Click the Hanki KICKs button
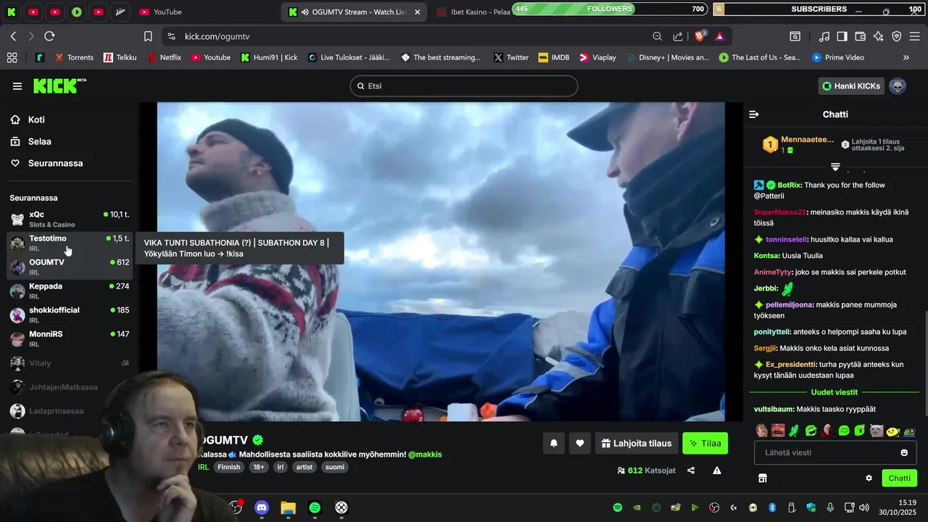Screen dimensions: 928x522 point(851,86)
